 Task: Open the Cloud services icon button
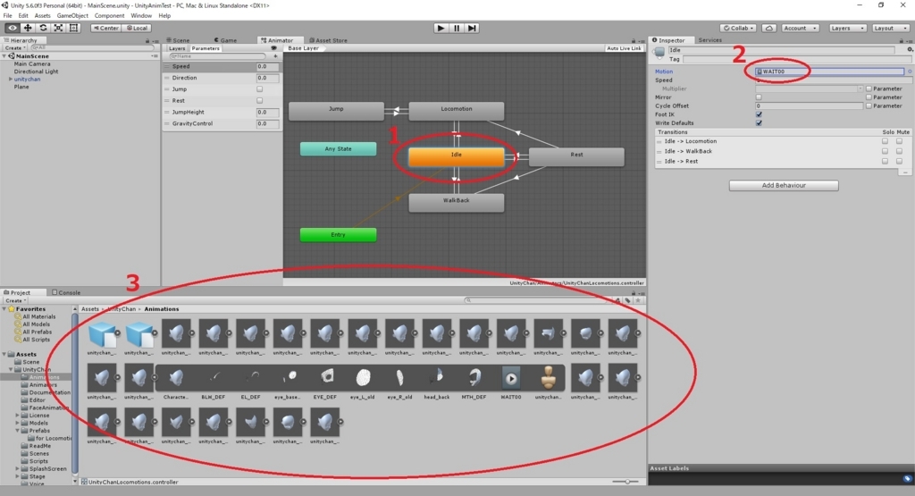tap(769, 28)
